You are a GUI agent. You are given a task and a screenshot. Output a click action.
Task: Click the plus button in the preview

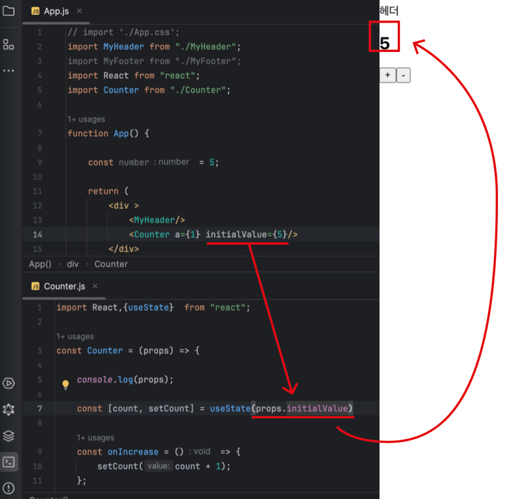(388, 75)
